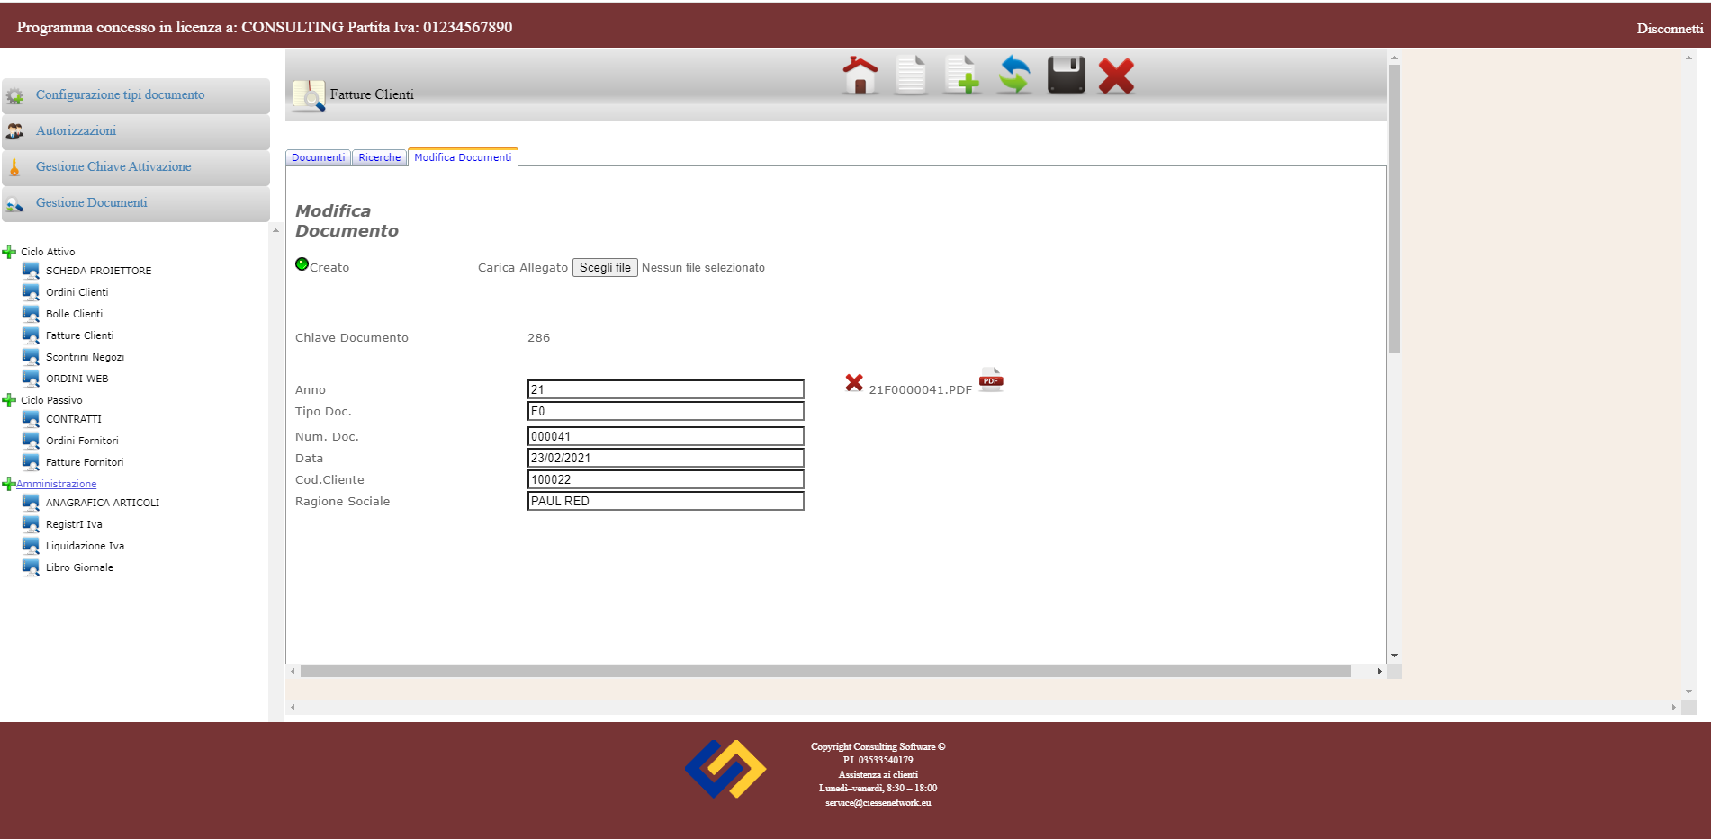Click the Fatture Clienti header search icon

[309, 95]
